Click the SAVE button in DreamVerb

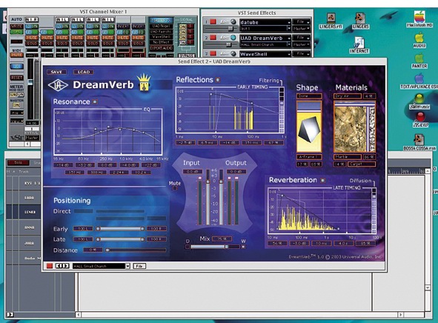[x=56, y=72]
